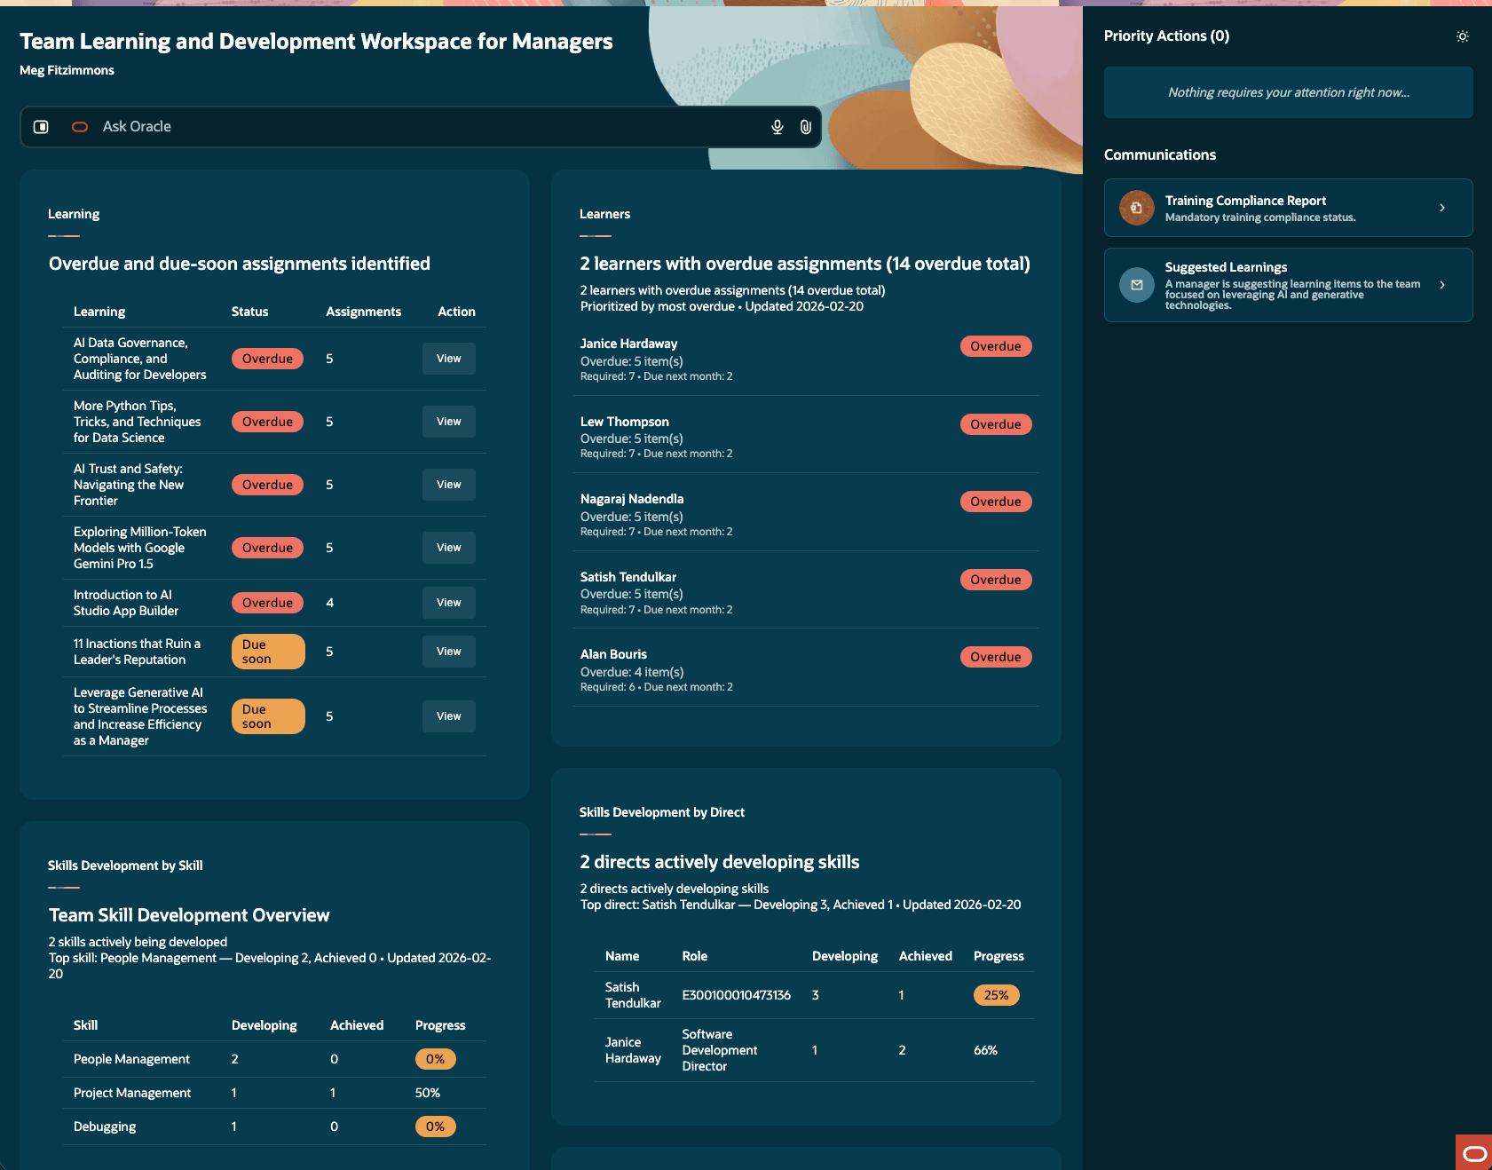Activate the microphone voice input icon
The image size is (1492, 1170).
pyautogui.click(x=778, y=127)
